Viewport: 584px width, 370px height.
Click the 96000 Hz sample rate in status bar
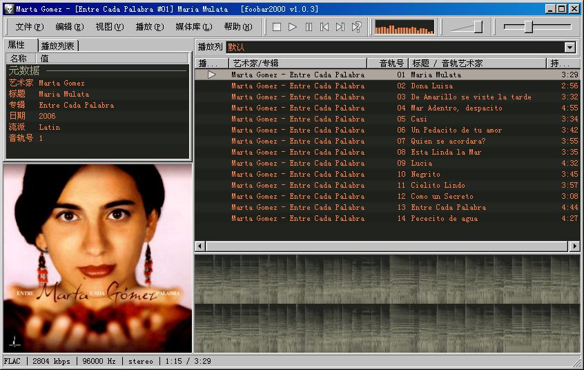click(99, 361)
